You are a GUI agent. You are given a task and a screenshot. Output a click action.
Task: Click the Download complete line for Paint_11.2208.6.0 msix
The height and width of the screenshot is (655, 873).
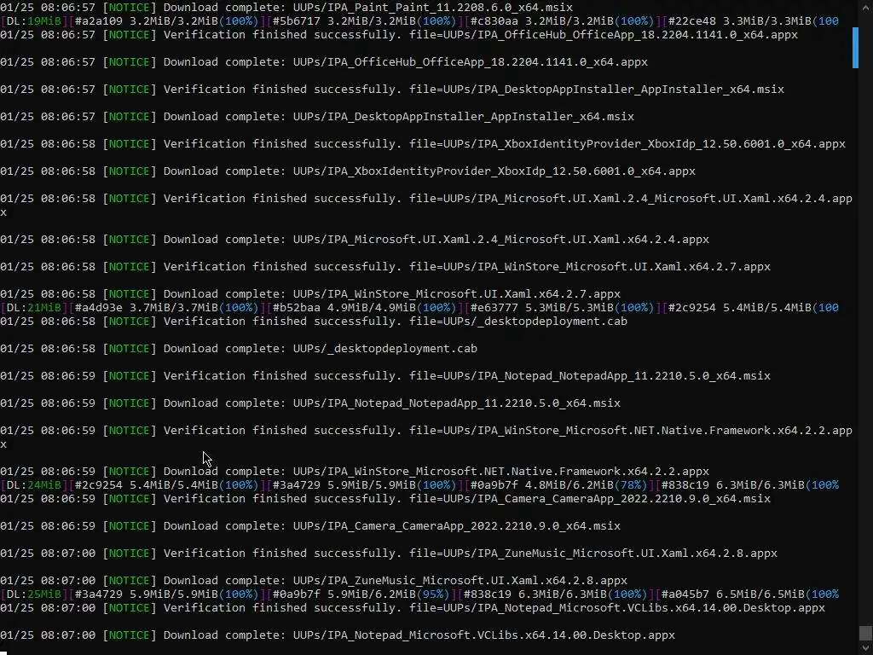(286, 7)
